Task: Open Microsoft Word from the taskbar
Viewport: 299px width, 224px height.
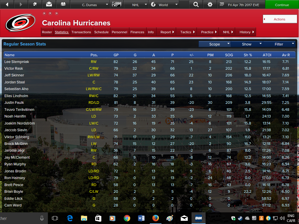Action: coord(141,218)
